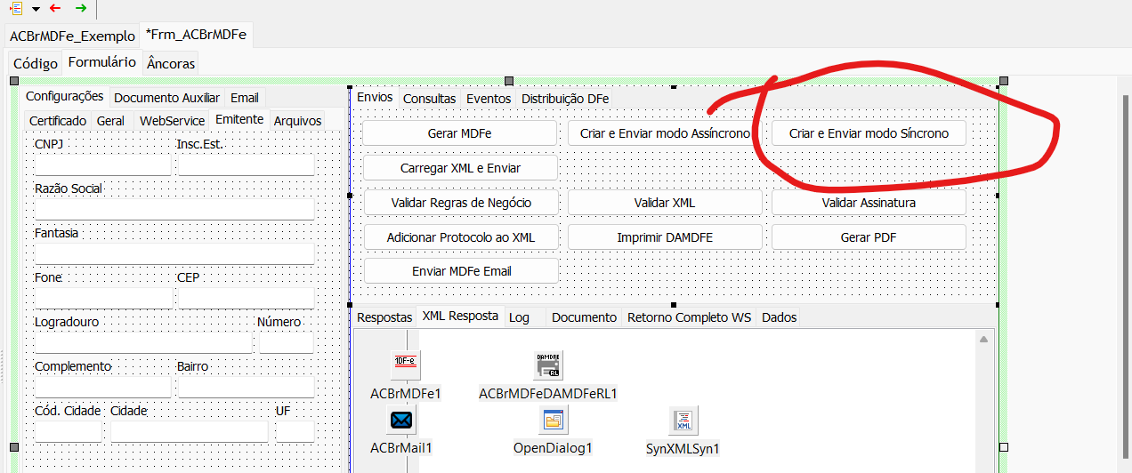Click Criar e Enviar modo Síncrono button
The image size is (1132, 473).
[869, 133]
